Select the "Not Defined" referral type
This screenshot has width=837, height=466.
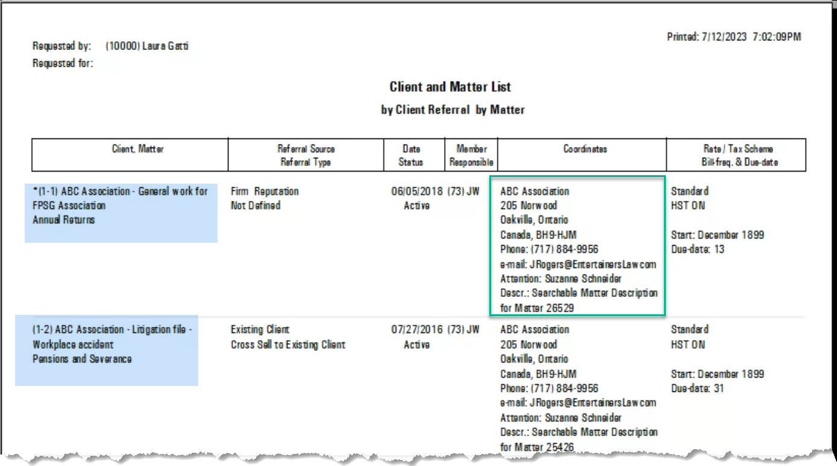(x=255, y=205)
